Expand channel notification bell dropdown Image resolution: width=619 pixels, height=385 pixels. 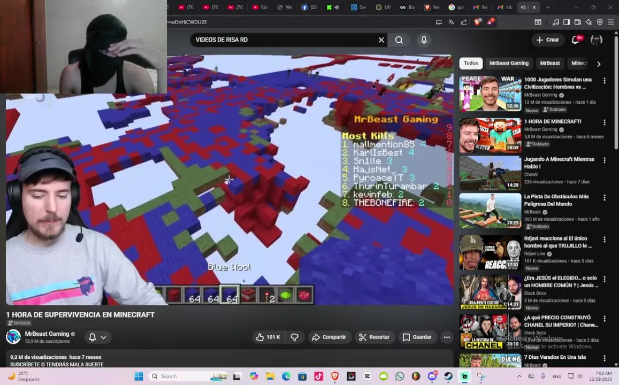(97, 337)
